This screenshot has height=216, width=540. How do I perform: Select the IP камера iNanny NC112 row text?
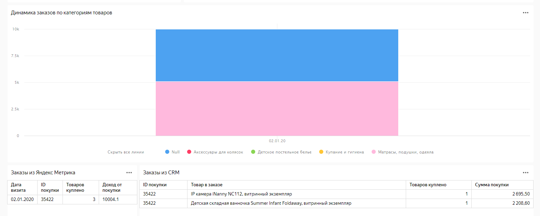coord(241,194)
